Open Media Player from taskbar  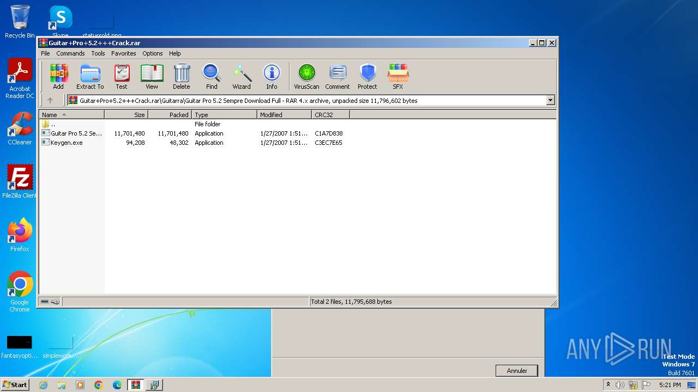[80, 385]
